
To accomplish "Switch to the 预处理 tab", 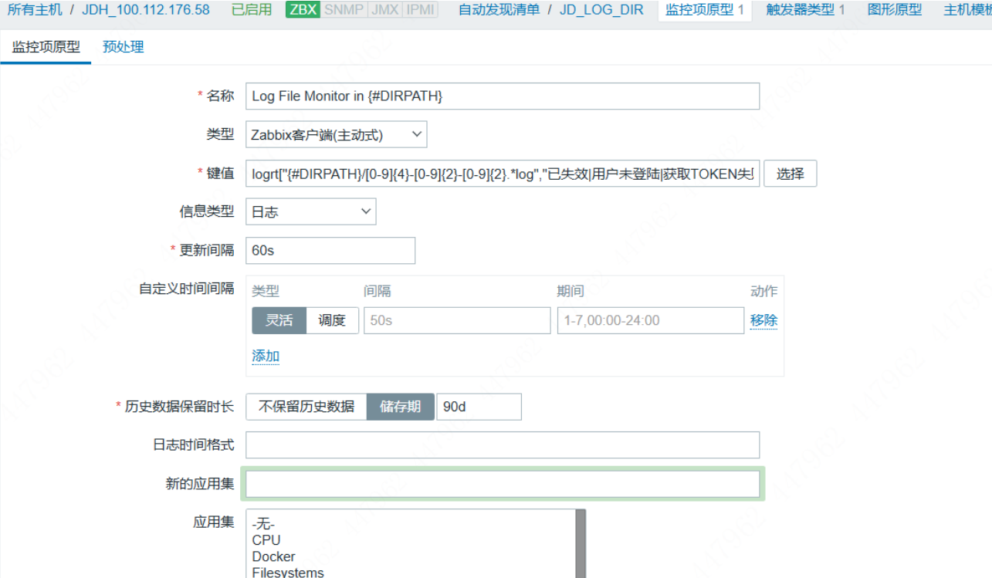I will coord(124,47).
